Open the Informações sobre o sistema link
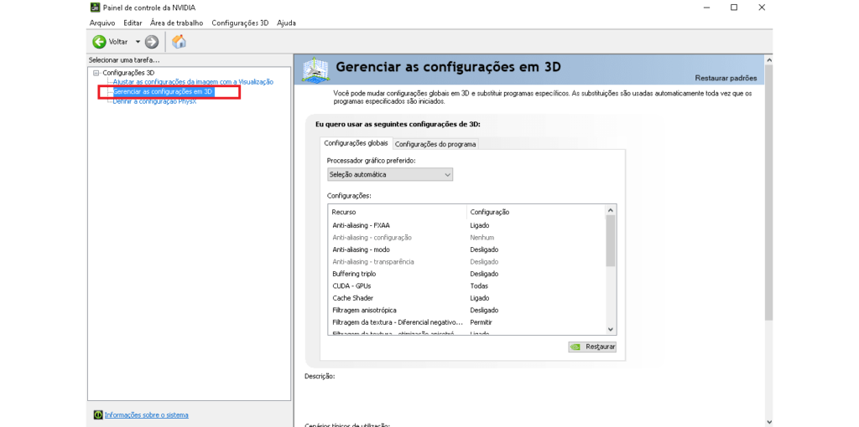 [x=146, y=414]
